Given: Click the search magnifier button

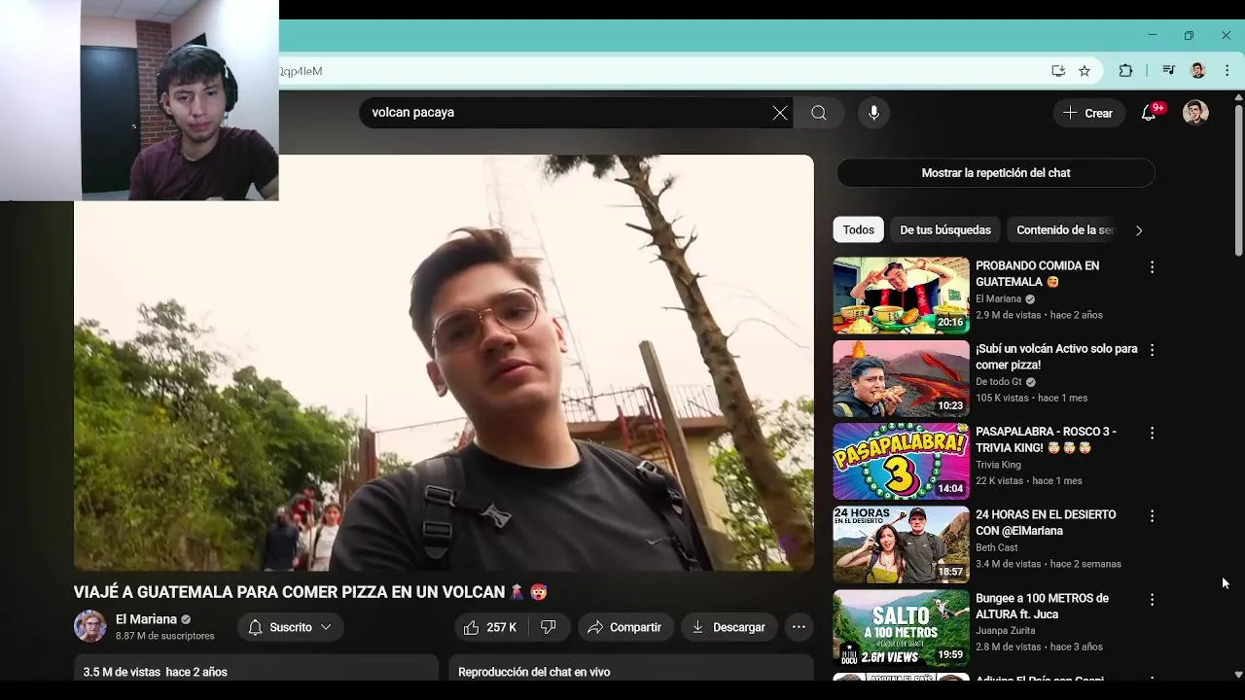Looking at the screenshot, I should (x=819, y=113).
